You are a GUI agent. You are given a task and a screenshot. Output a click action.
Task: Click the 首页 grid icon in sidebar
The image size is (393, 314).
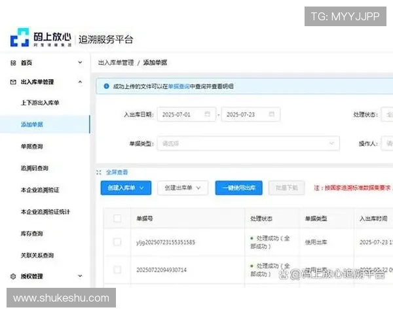(x=13, y=63)
